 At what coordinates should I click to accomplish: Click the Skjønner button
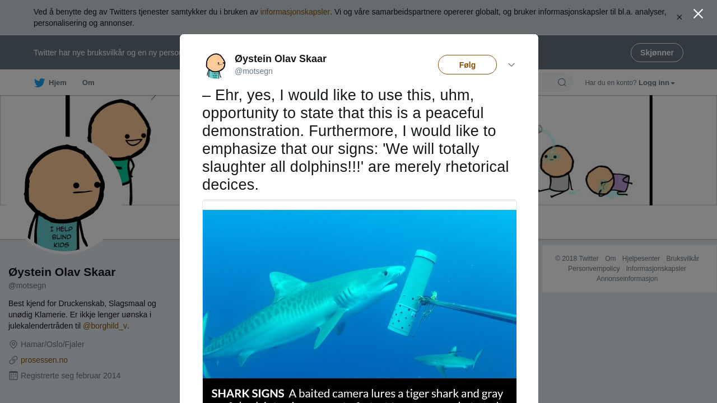(657, 53)
